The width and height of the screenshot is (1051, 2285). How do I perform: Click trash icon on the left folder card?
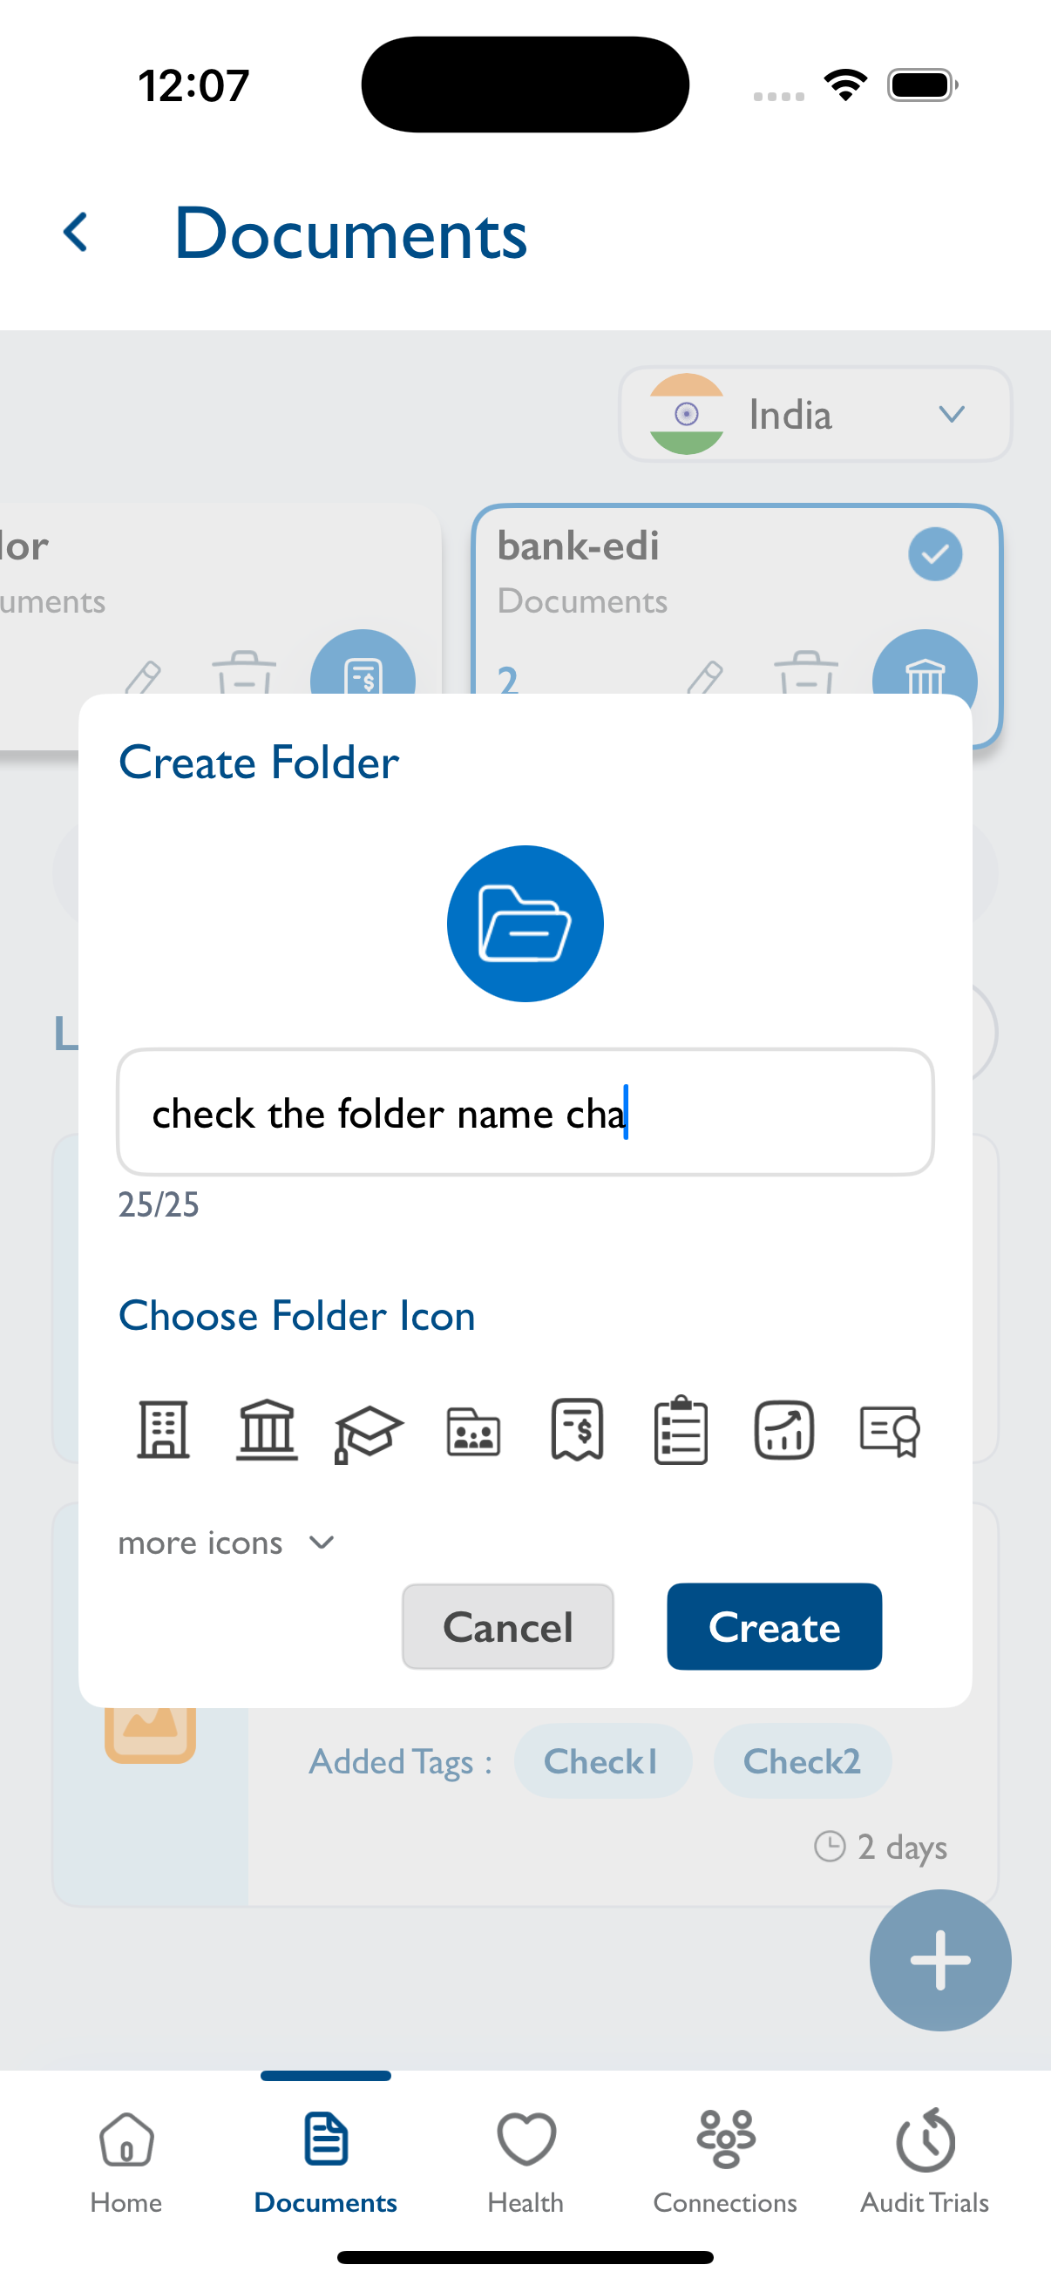click(x=244, y=673)
